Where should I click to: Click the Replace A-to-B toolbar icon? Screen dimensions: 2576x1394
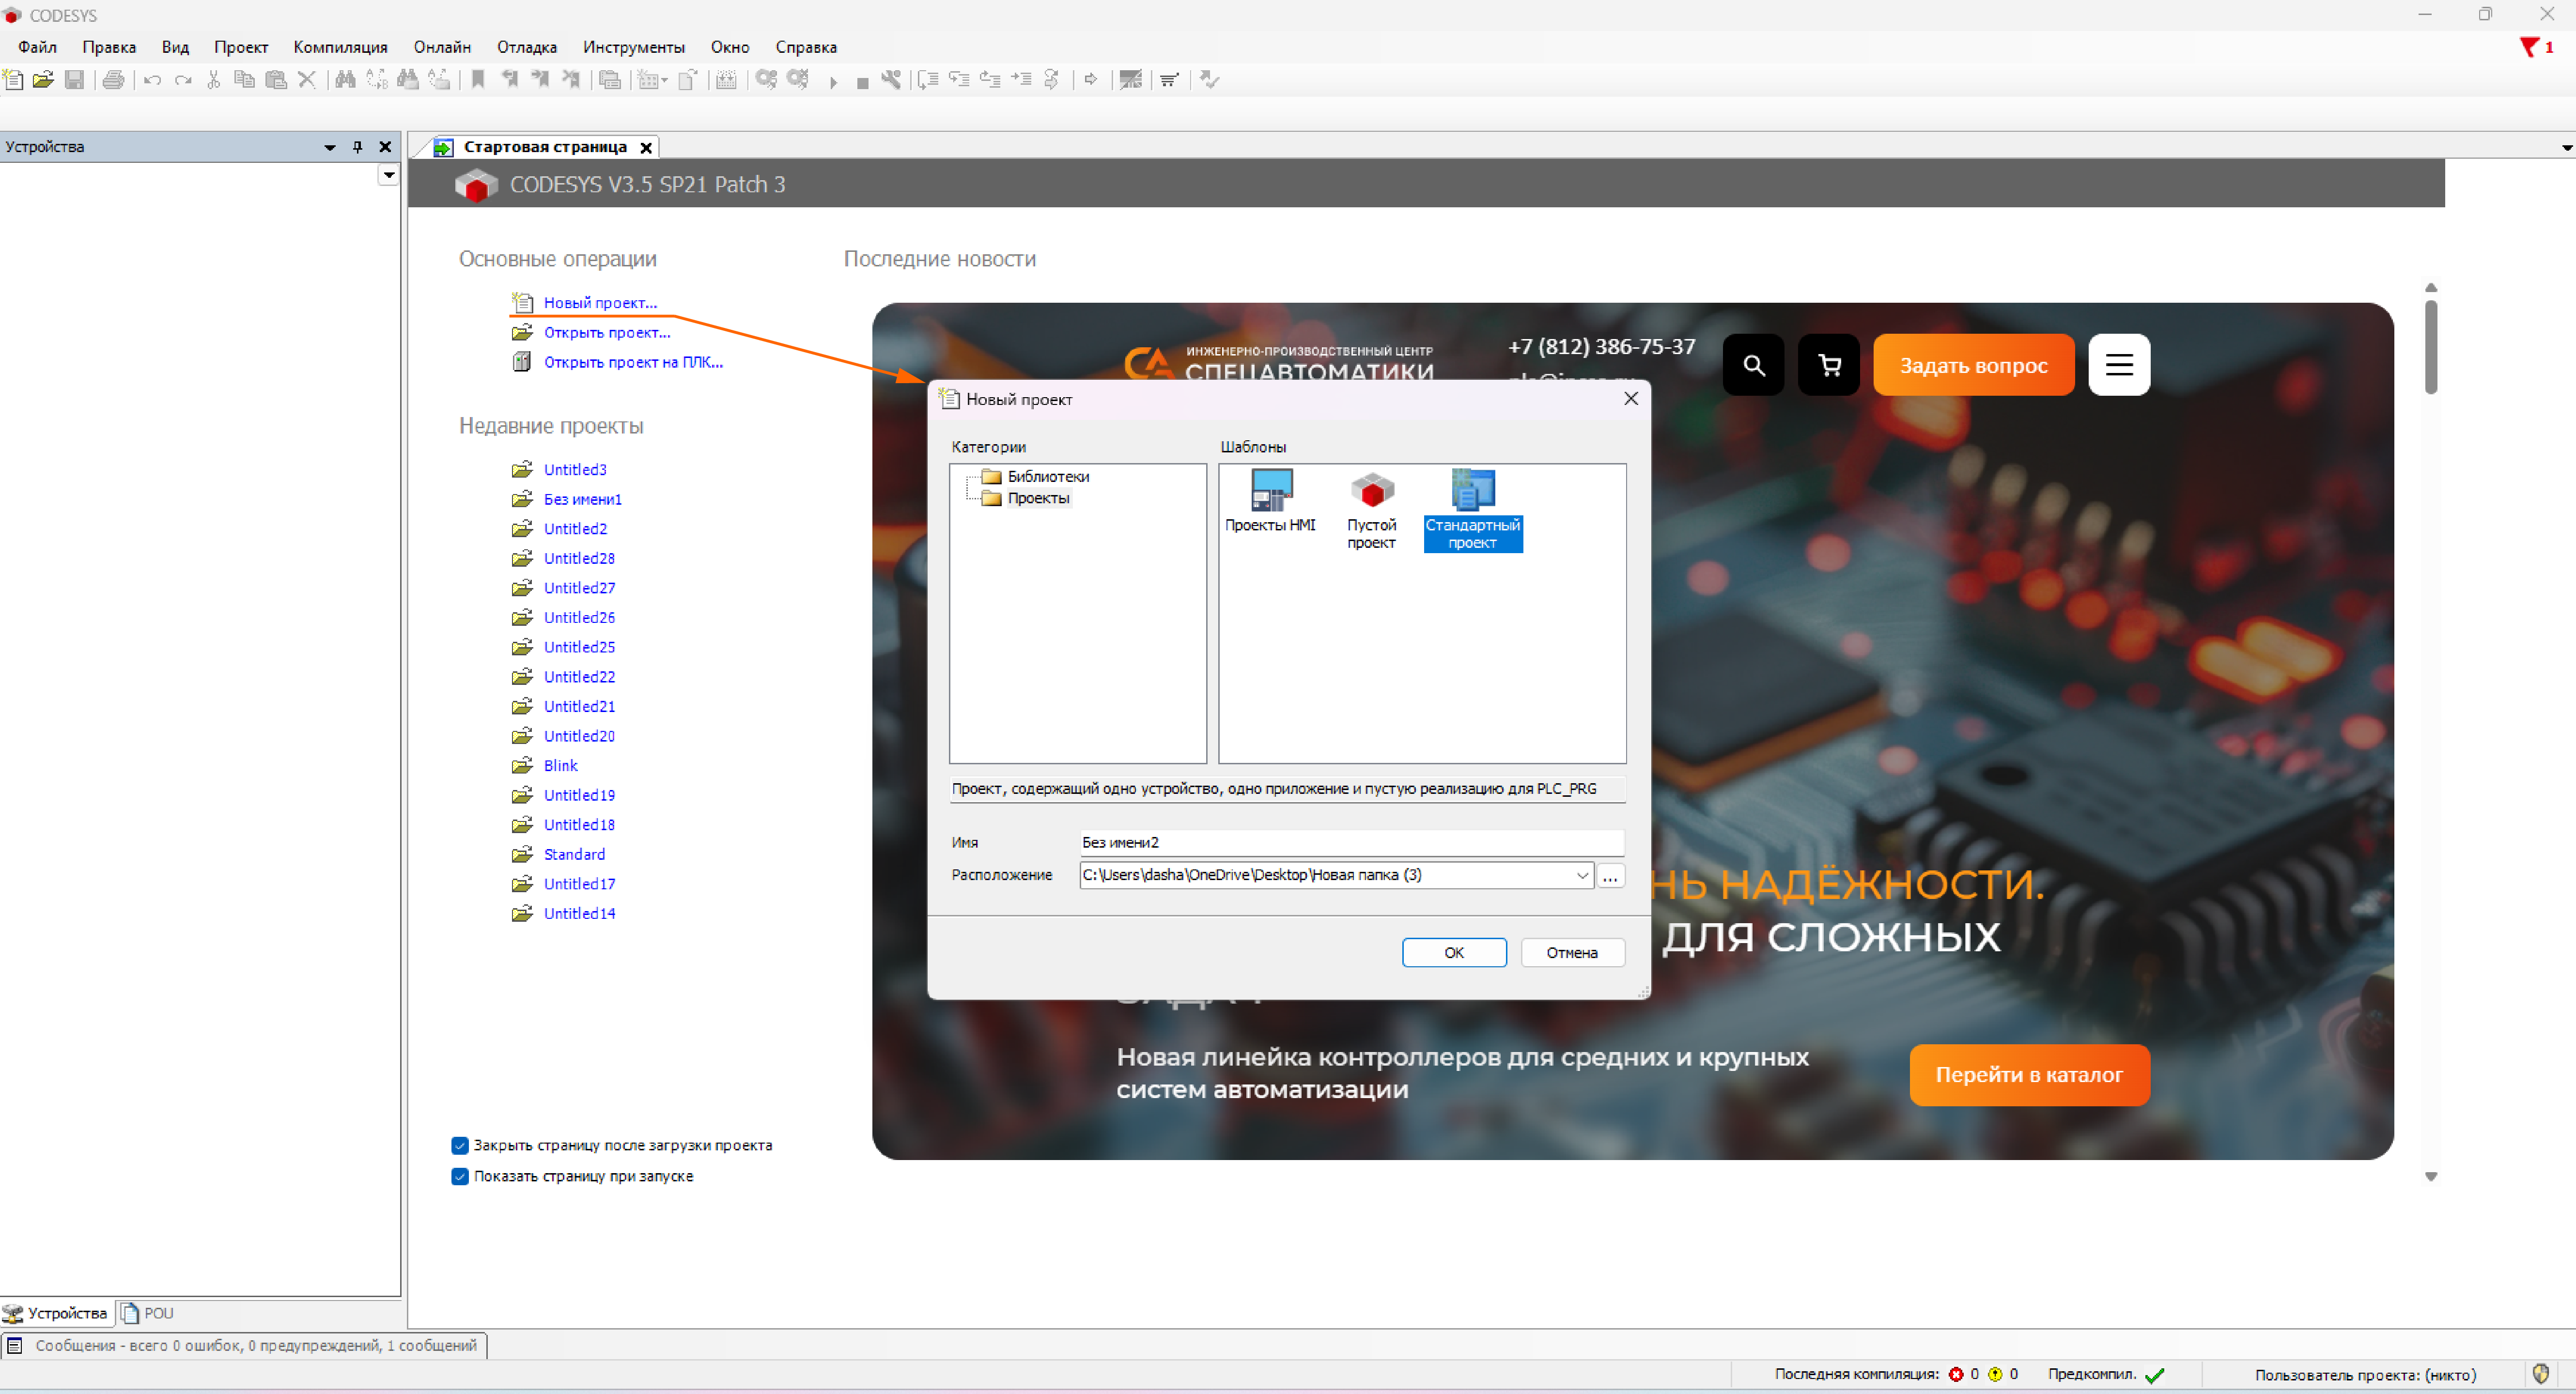point(377,80)
